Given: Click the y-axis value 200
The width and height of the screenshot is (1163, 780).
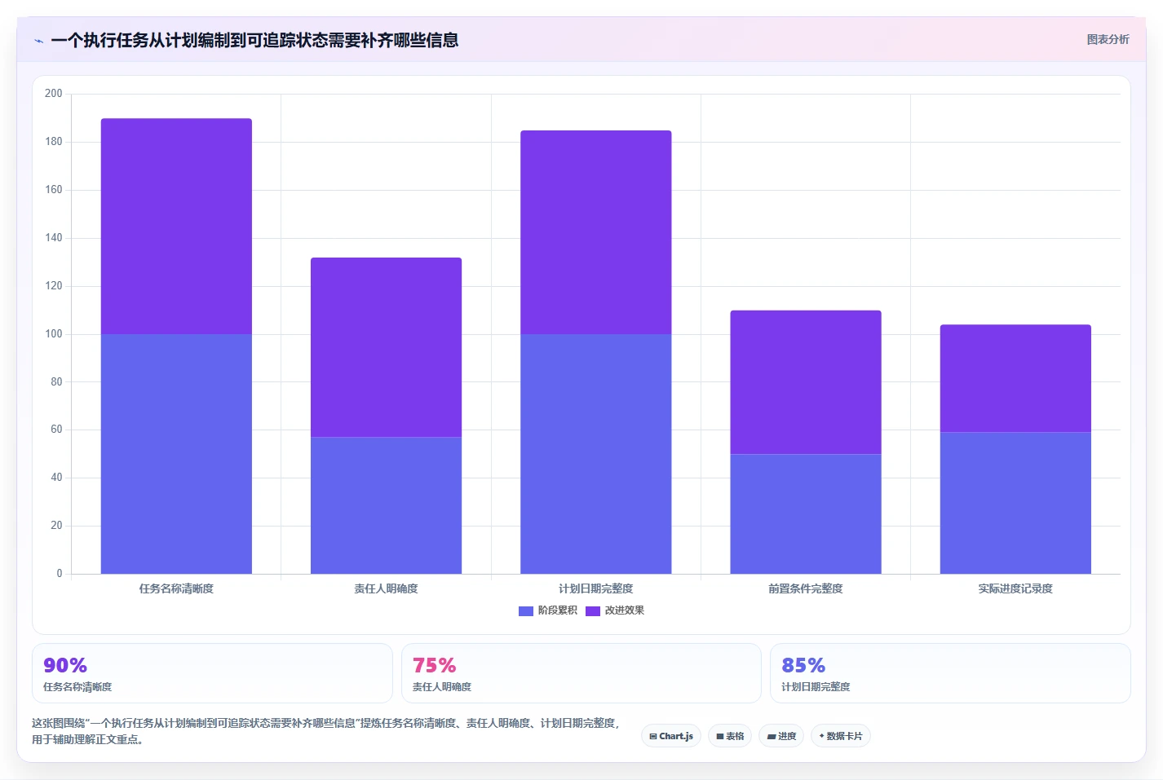Looking at the screenshot, I should 54,94.
